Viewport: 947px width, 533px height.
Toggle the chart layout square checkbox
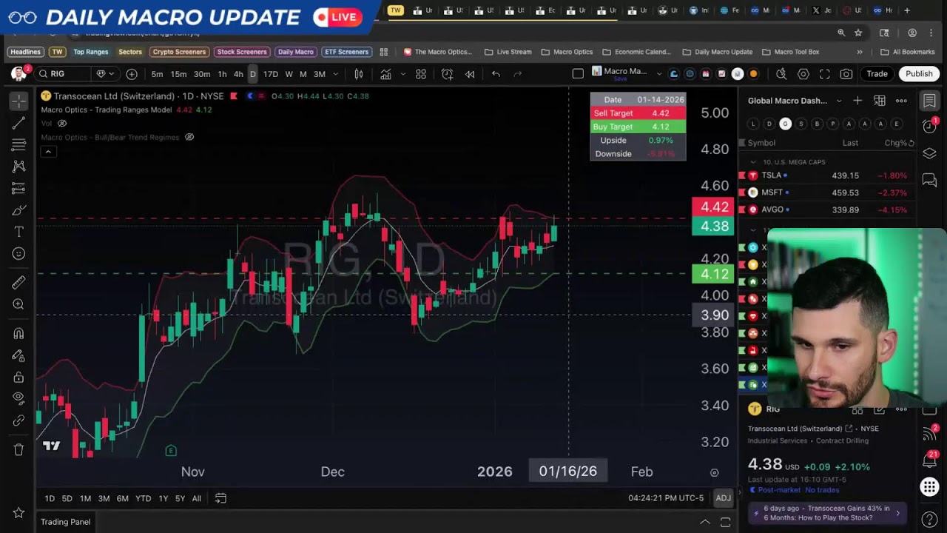click(x=578, y=73)
